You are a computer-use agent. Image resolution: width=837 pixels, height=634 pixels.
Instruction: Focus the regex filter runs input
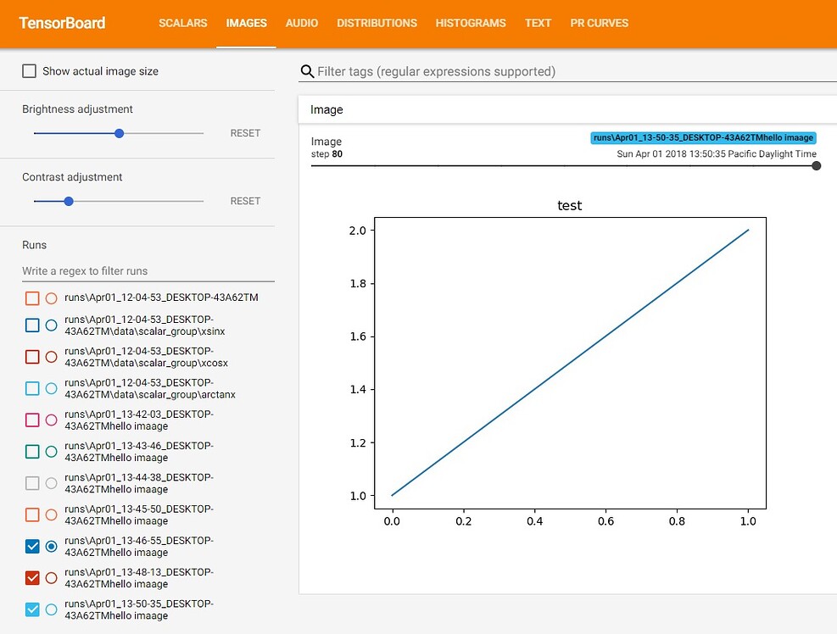click(148, 271)
